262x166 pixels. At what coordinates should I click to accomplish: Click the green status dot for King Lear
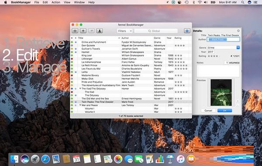tap(72, 55)
